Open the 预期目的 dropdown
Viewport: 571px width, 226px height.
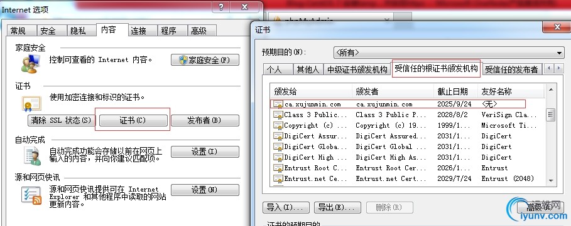[449, 53]
